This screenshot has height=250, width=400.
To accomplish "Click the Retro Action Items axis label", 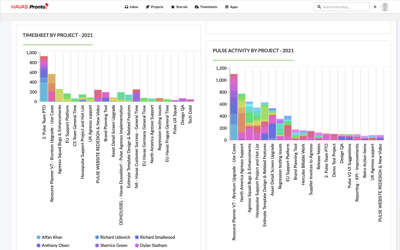I will 365,161.
